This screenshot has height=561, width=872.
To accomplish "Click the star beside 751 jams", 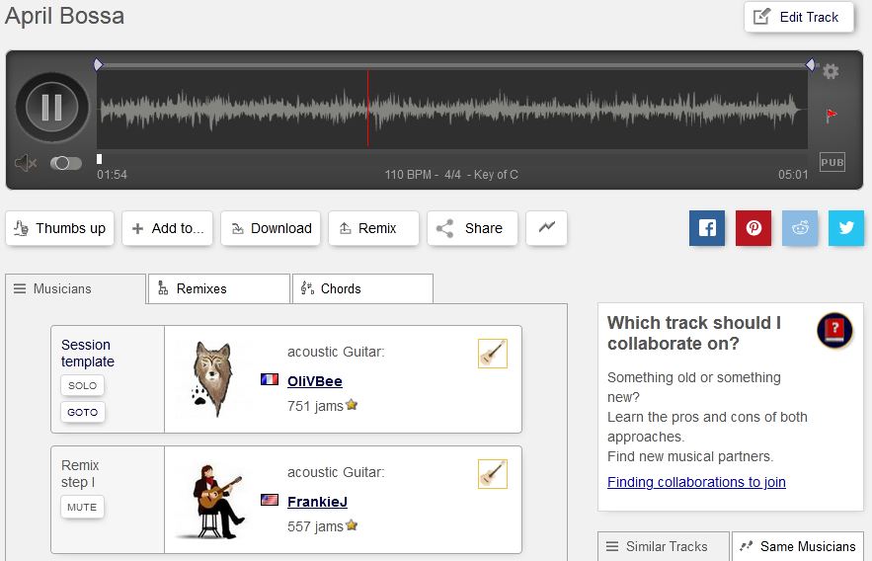I will click(x=352, y=405).
